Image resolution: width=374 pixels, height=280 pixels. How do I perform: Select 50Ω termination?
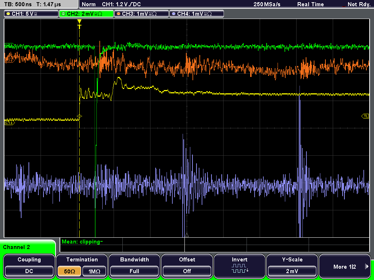[x=69, y=271]
